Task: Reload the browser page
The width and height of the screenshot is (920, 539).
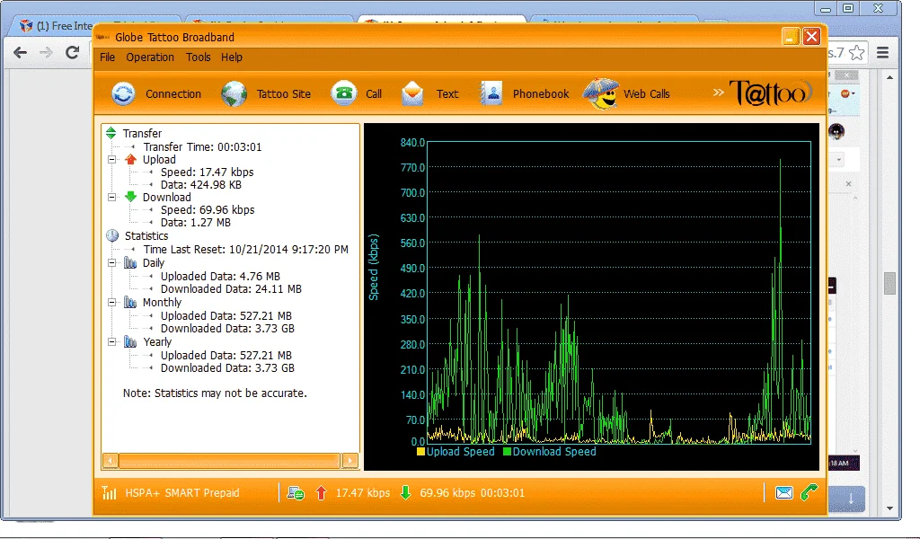Action: click(x=72, y=53)
